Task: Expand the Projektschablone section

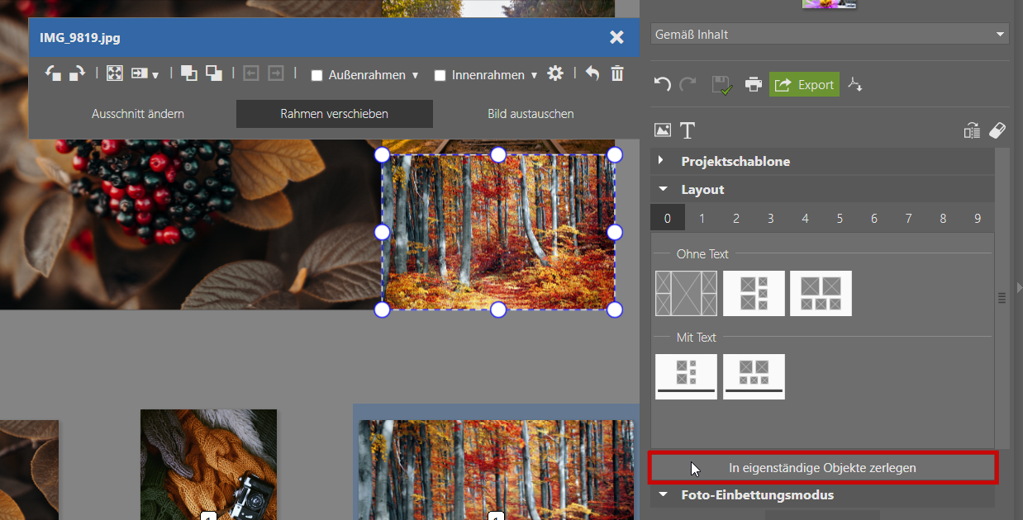Action: [x=662, y=161]
